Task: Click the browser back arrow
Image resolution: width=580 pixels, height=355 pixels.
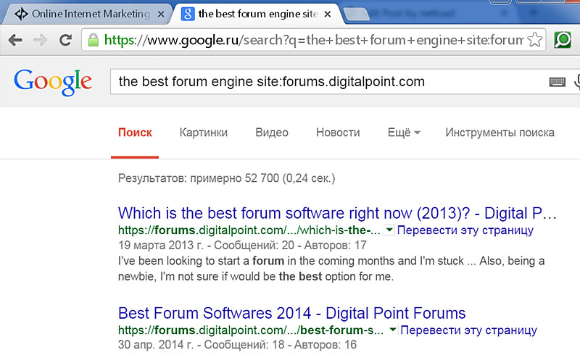Action: point(14,40)
